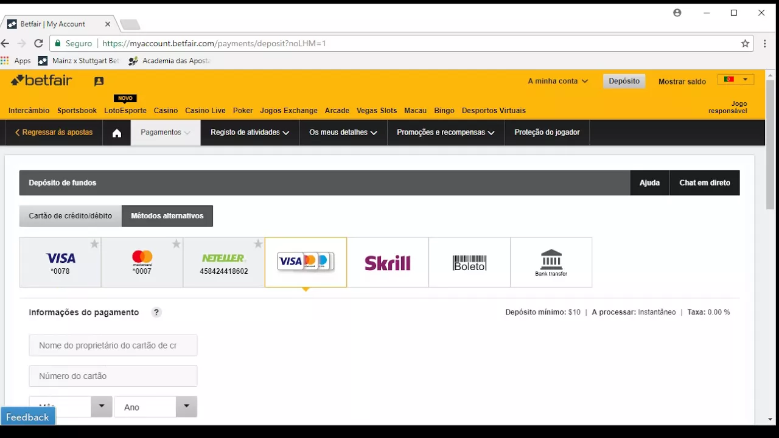779x438 pixels.
Task: Select the Boleto payment method
Action: click(469, 262)
